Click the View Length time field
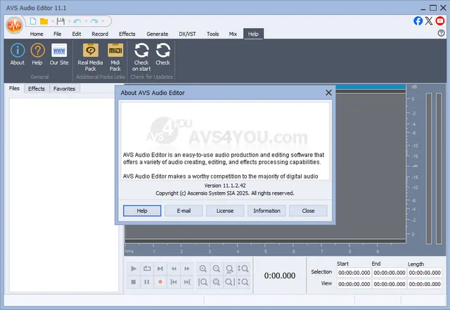This screenshot has height=310, width=450. pyautogui.click(x=425, y=284)
